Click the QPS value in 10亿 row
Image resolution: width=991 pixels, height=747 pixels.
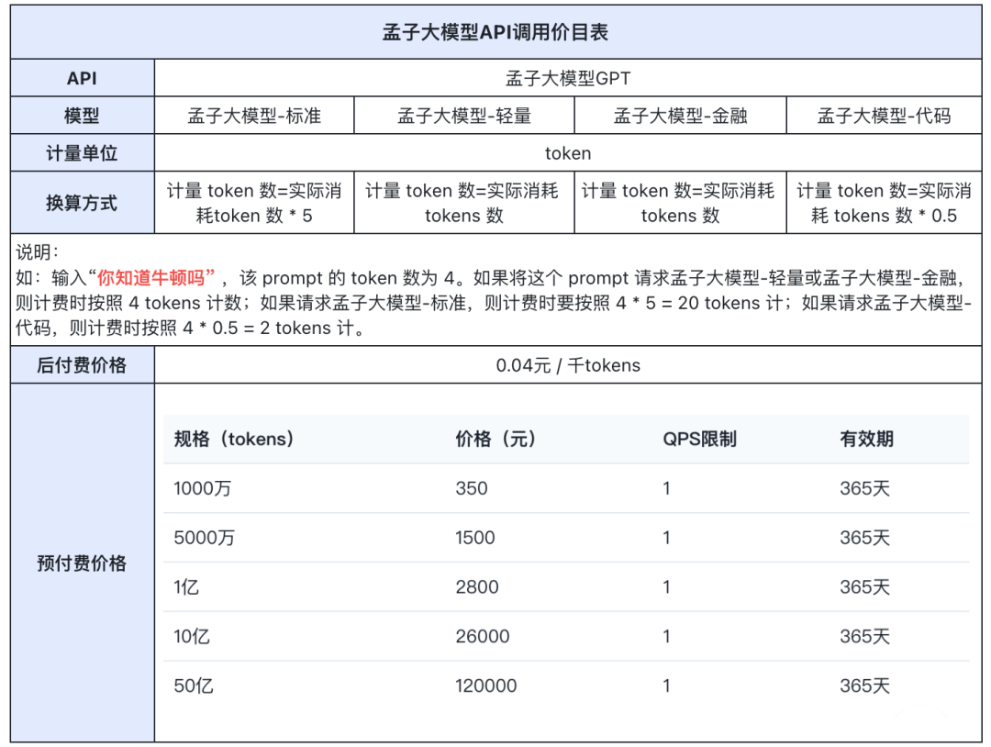[x=666, y=636]
